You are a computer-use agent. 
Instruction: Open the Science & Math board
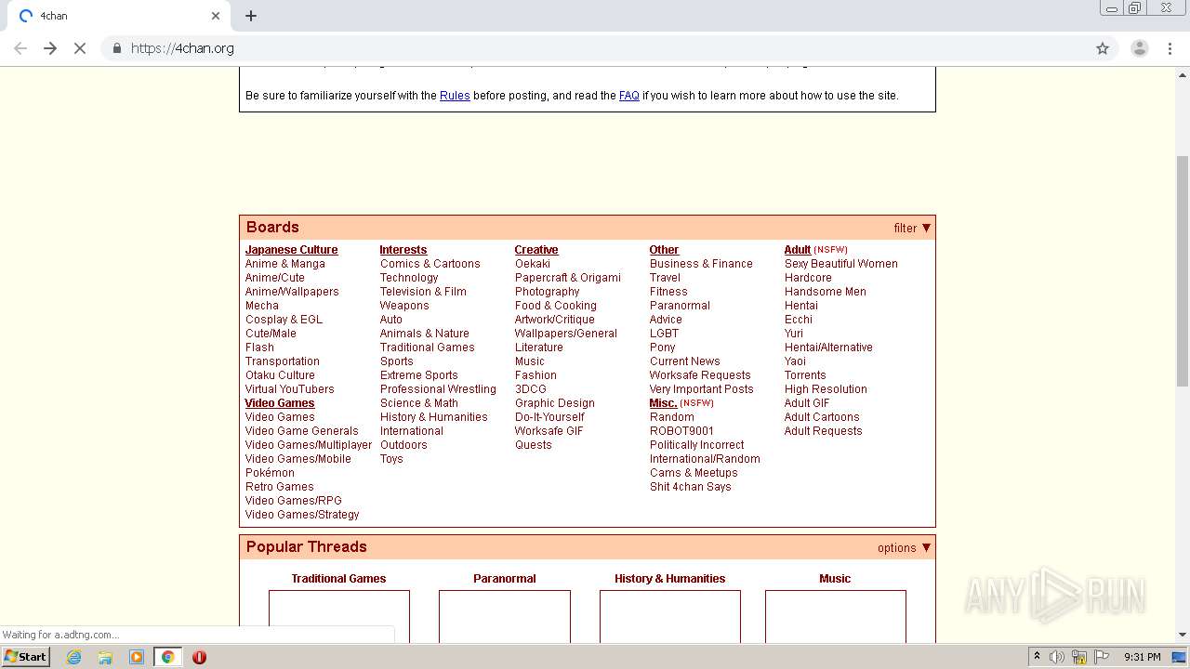click(x=419, y=403)
